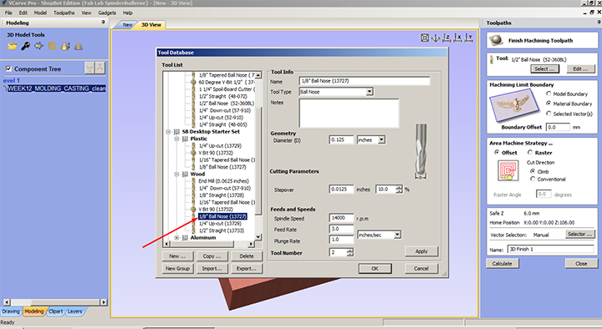Image resolution: width=602 pixels, height=329 pixels.
Task: Toggle the Component Tree checkbox
Action: click(8, 69)
